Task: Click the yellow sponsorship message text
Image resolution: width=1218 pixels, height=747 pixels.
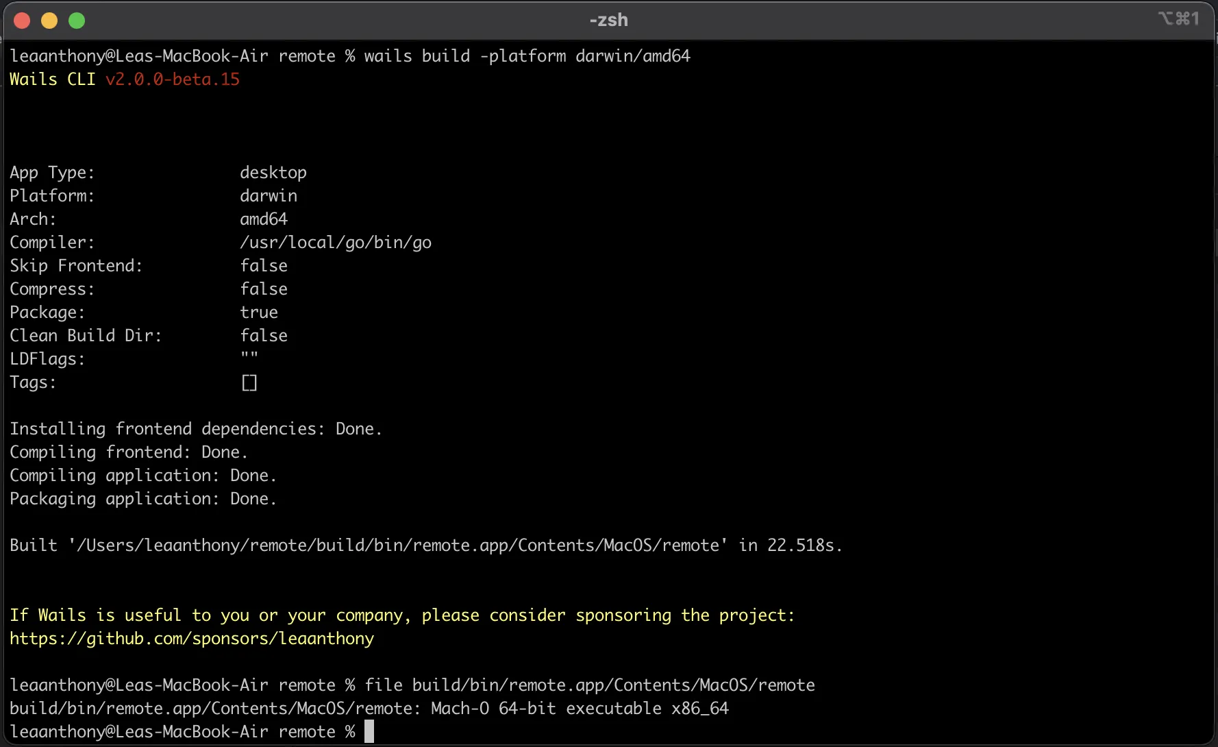Action: point(402,615)
